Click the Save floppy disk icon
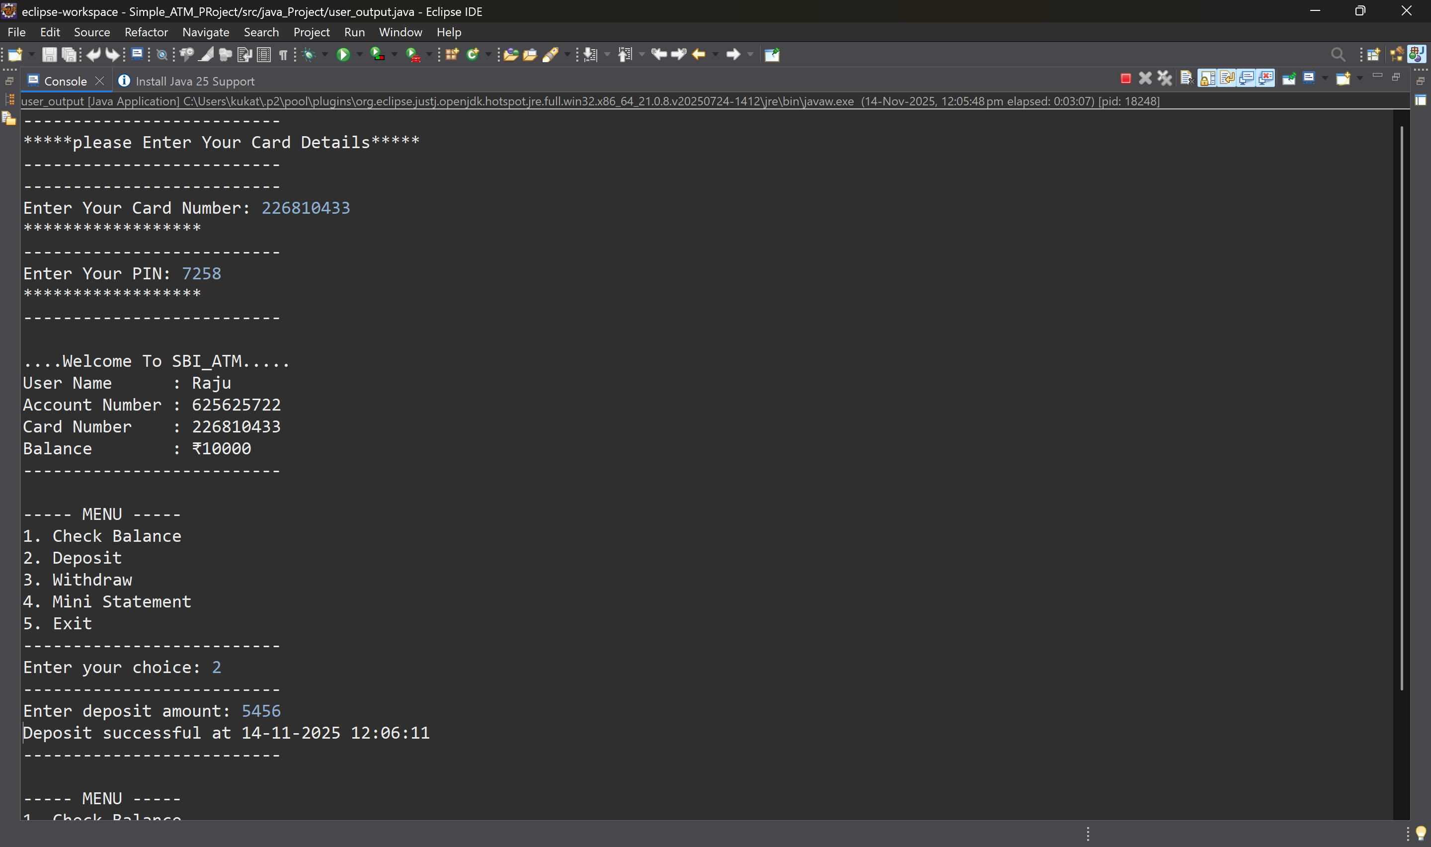1431x847 pixels. tap(49, 55)
